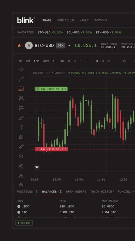Switch to Positions (3) tab
Viewport: 135px width, 241px height.
point(27,192)
